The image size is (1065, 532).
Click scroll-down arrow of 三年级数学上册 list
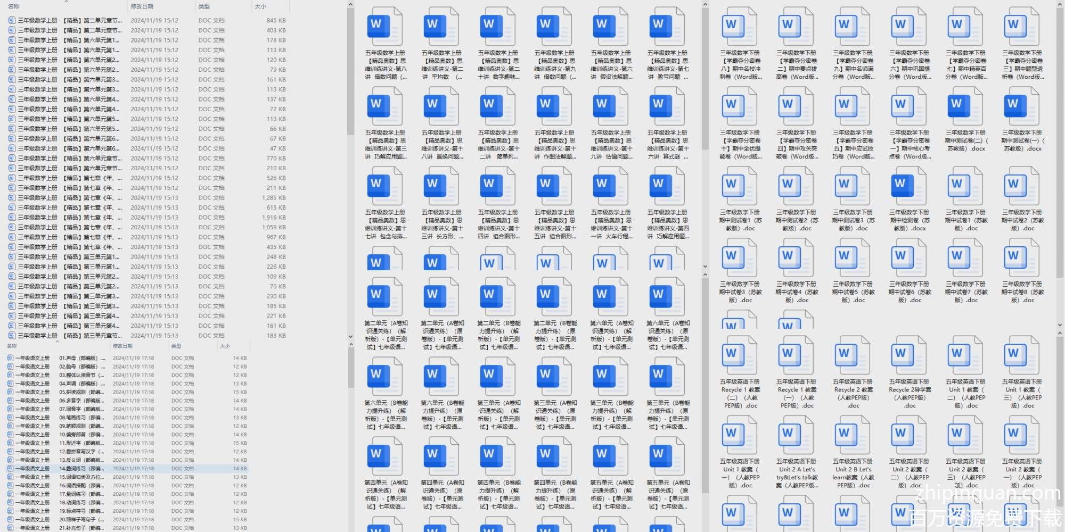coord(350,336)
